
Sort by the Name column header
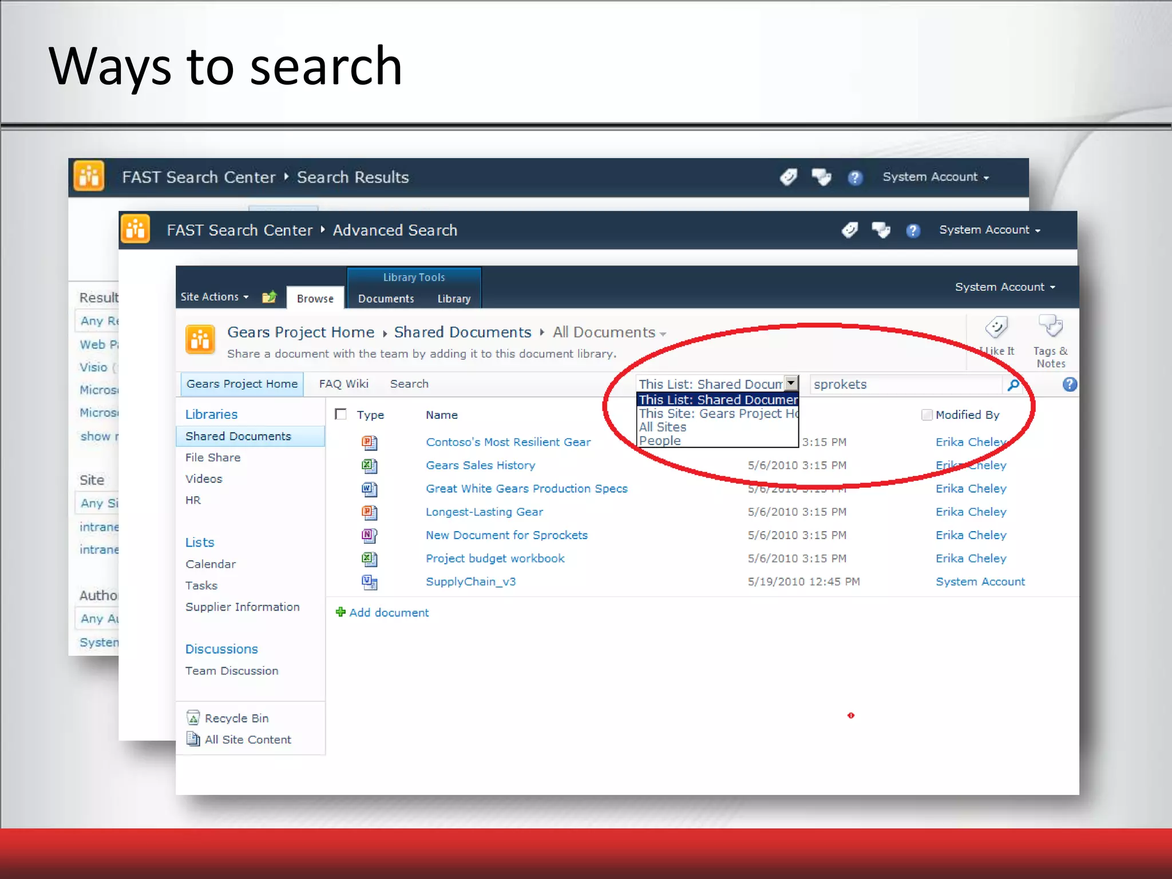pos(441,415)
